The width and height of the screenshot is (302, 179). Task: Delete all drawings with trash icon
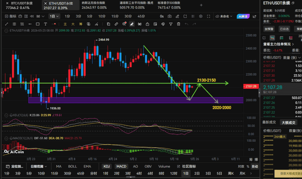[178, 24]
